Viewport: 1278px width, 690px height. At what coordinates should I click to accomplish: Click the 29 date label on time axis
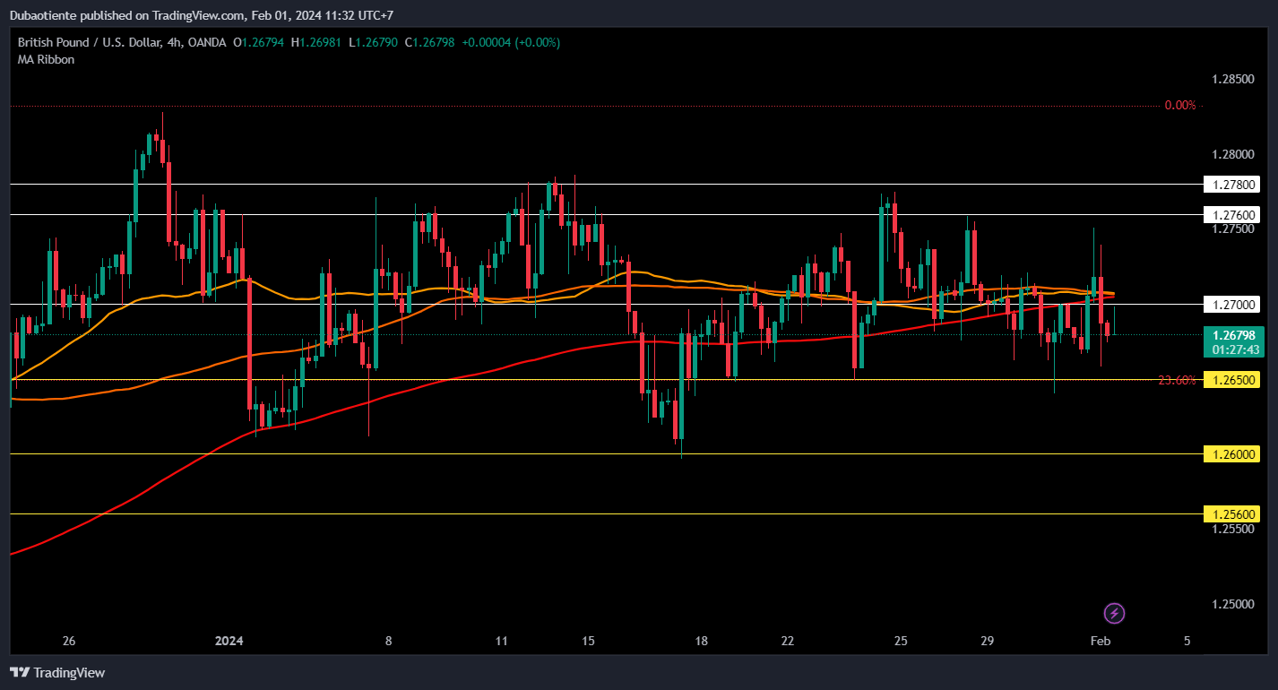coord(987,641)
